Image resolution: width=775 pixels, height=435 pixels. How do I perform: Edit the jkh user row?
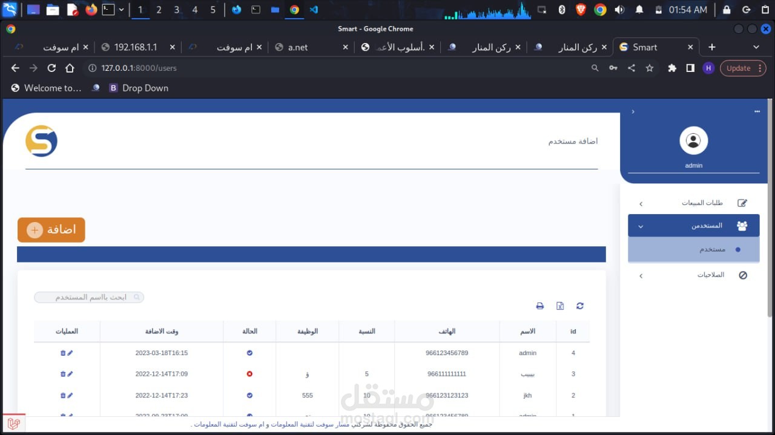[x=70, y=395]
